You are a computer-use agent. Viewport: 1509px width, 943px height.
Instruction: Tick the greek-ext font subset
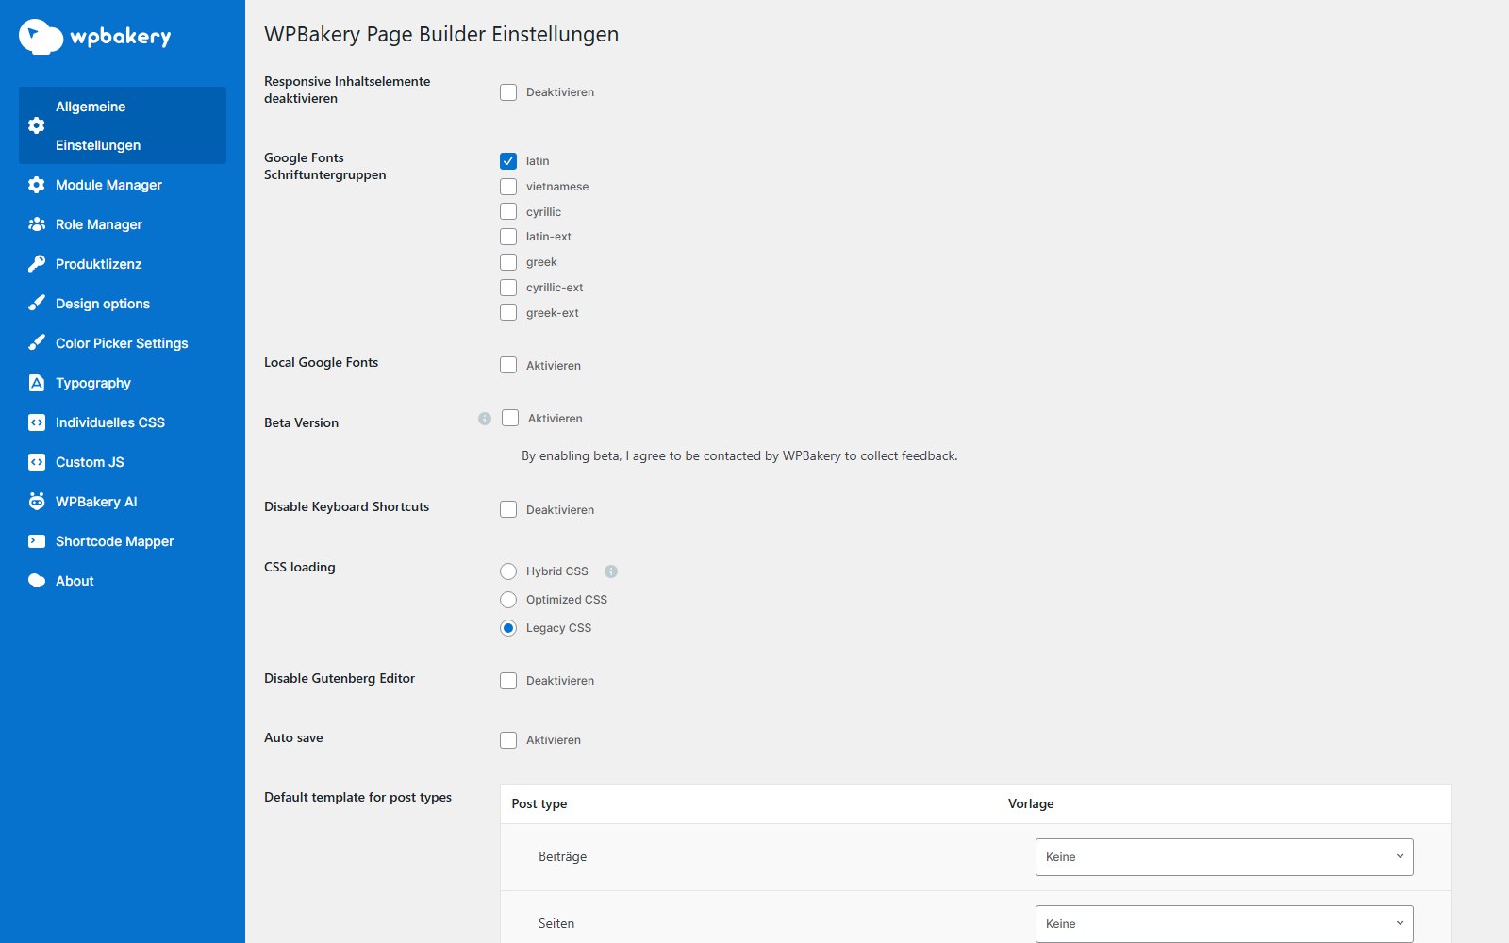coord(508,312)
